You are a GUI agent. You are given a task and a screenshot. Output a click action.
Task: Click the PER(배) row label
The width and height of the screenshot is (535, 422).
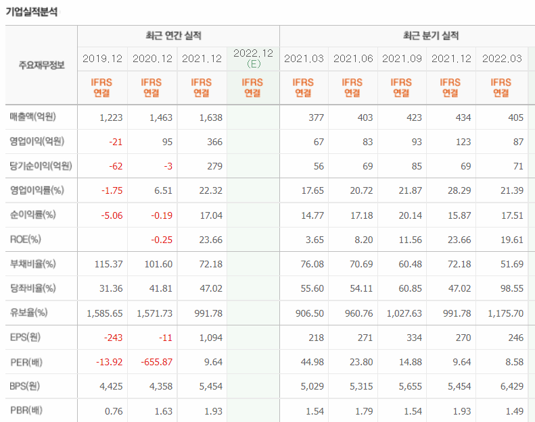point(26,362)
